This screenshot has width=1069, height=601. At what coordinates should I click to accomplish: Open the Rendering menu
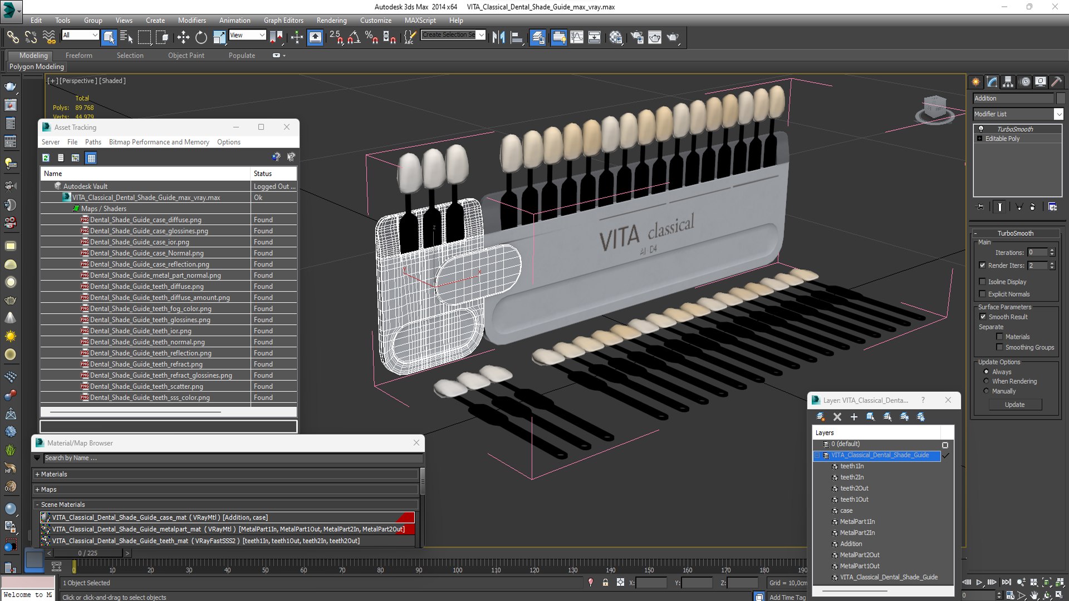click(331, 20)
